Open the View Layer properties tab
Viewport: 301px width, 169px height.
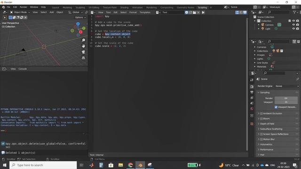(x=252, y=98)
